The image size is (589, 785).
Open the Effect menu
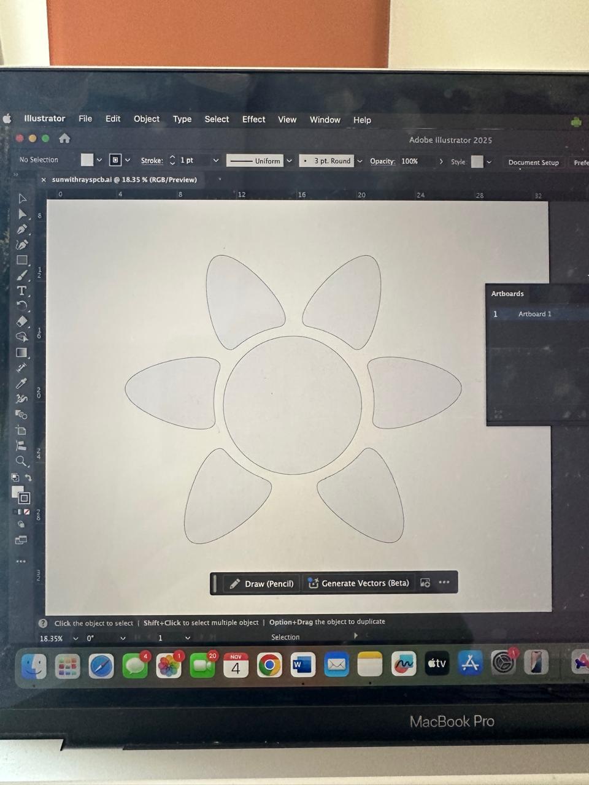[253, 120]
